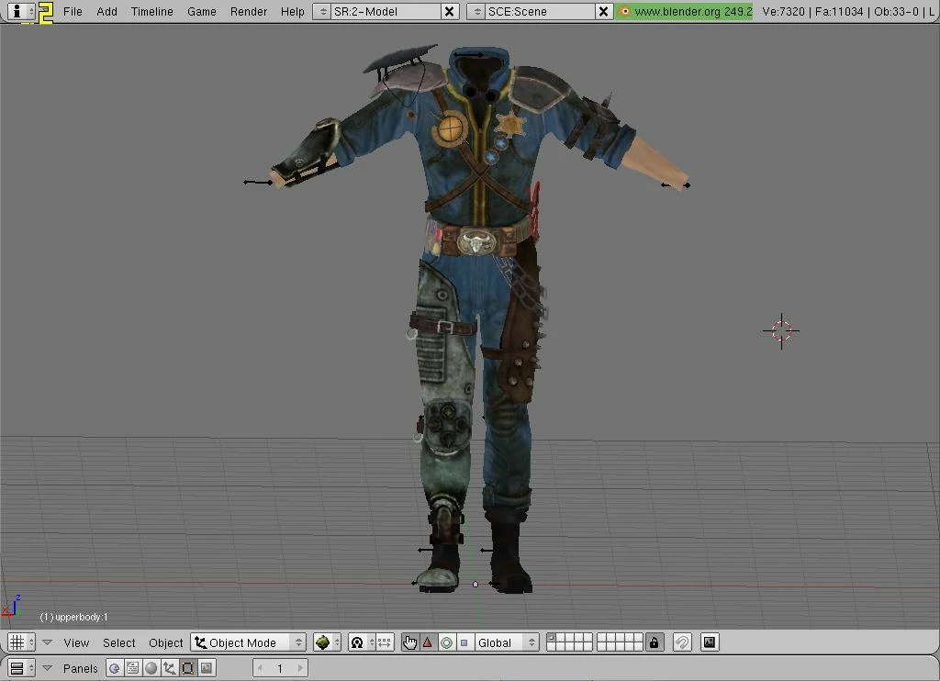Image resolution: width=940 pixels, height=681 pixels.
Task: Browse screen layouts next to SR:2-Model
Action: click(322, 11)
